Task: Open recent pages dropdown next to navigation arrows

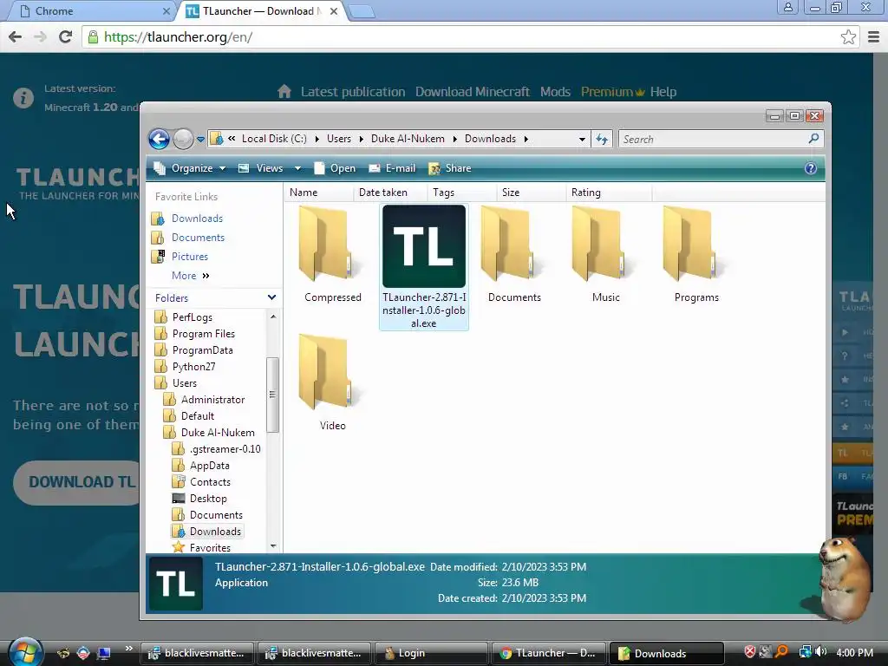Action: 200,140
